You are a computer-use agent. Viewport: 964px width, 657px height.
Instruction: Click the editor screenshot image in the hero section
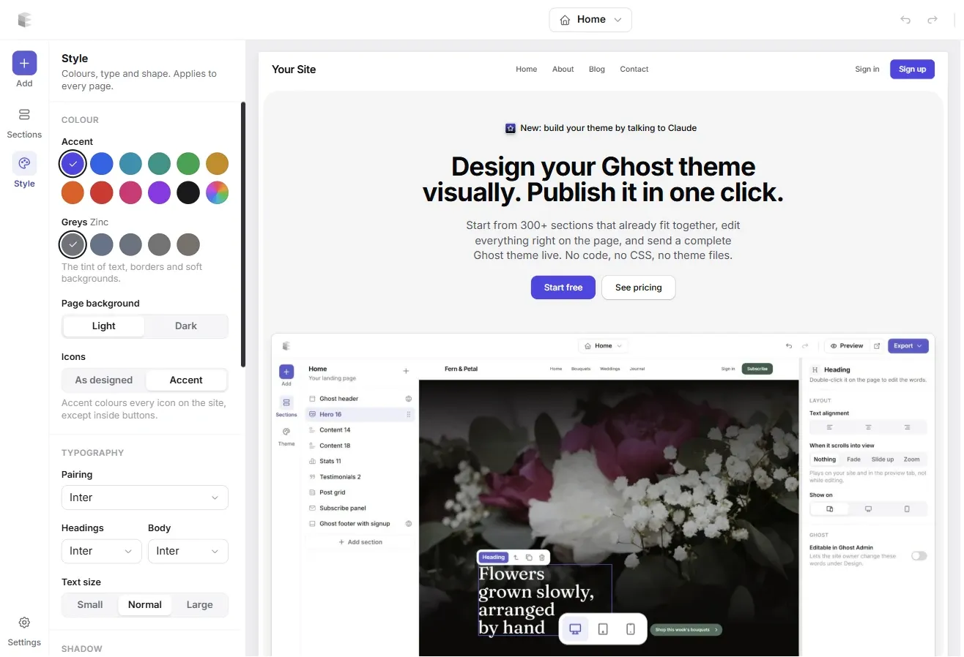pos(603,495)
